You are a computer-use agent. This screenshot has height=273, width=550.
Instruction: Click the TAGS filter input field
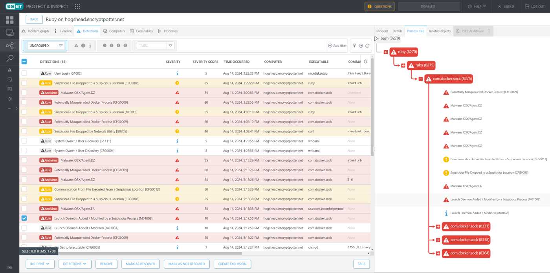152,46
